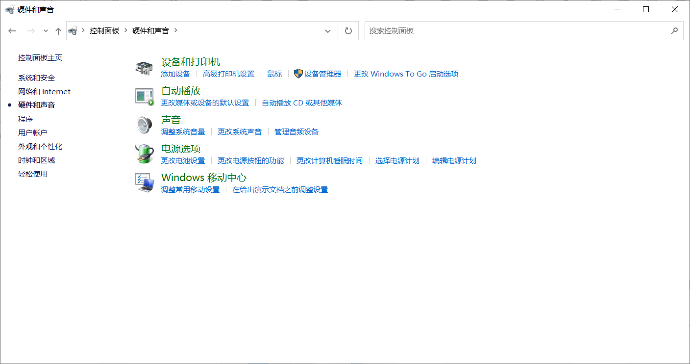Select 硬件和声音 in the sidebar
The width and height of the screenshot is (690, 364).
click(x=37, y=105)
